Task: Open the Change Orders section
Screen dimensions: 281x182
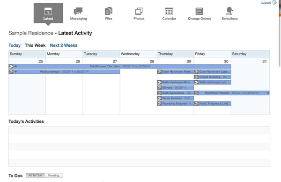Action: pyautogui.click(x=200, y=14)
